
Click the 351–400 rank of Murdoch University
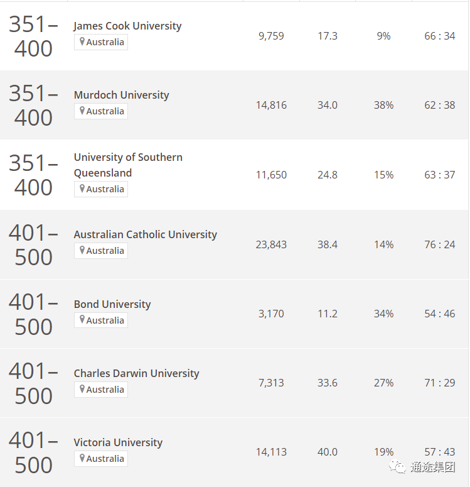tap(33, 106)
